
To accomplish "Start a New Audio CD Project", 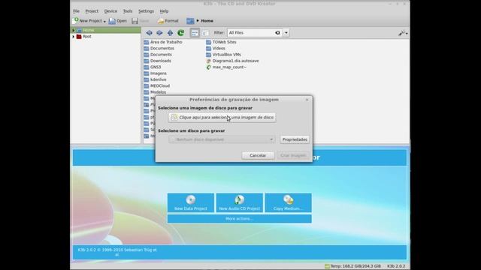I will click(239, 202).
